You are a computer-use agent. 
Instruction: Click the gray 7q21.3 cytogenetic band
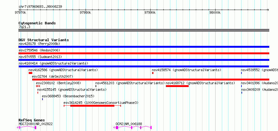(x=144, y=30)
